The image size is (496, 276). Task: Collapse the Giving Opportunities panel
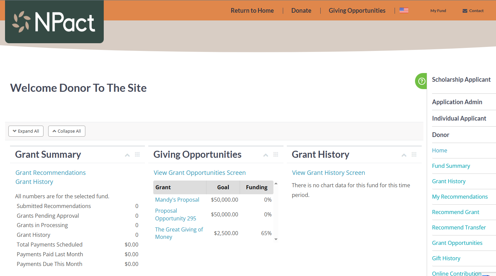click(x=266, y=155)
